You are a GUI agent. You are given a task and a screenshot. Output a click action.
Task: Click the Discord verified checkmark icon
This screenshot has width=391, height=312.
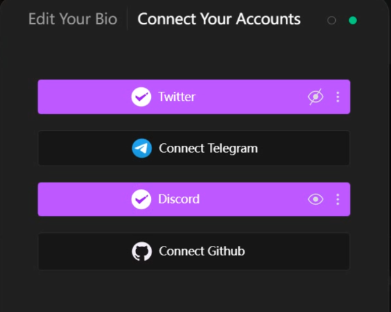[141, 199]
